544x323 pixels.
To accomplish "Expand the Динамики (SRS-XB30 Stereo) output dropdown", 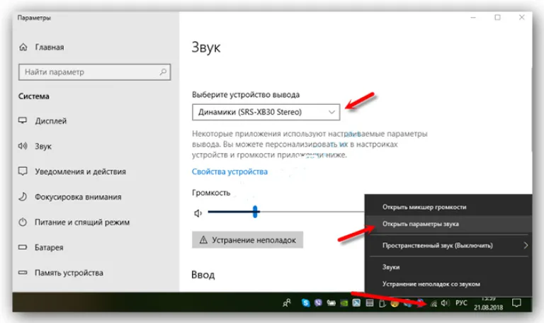I will [x=266, y=112].
